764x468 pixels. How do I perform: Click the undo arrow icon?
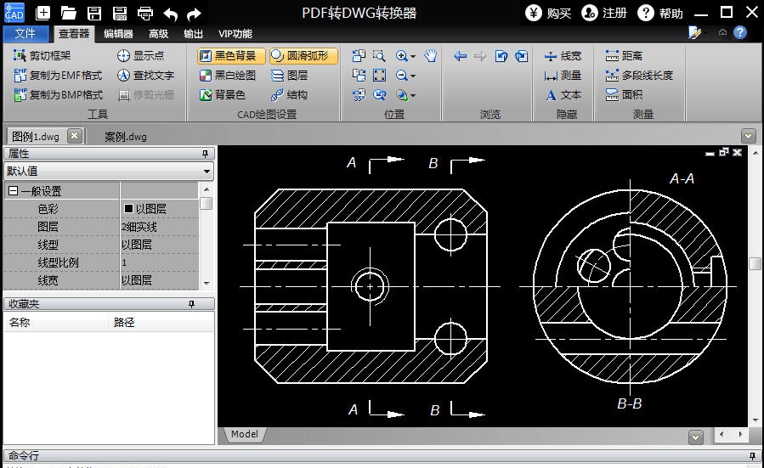(171, 14)
